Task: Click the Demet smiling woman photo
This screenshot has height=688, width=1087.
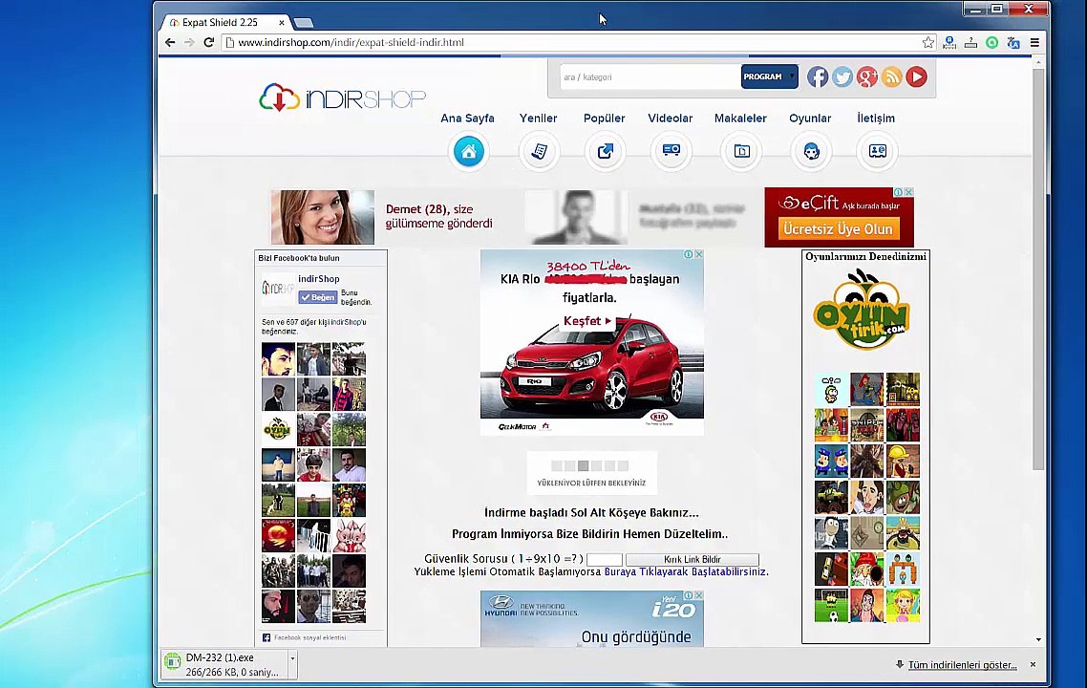Action: point(322,217)
